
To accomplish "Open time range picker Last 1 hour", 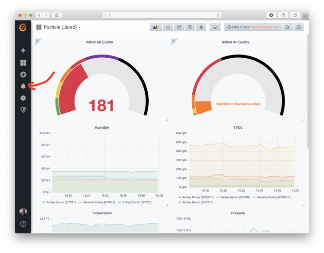I will [253, 27].
